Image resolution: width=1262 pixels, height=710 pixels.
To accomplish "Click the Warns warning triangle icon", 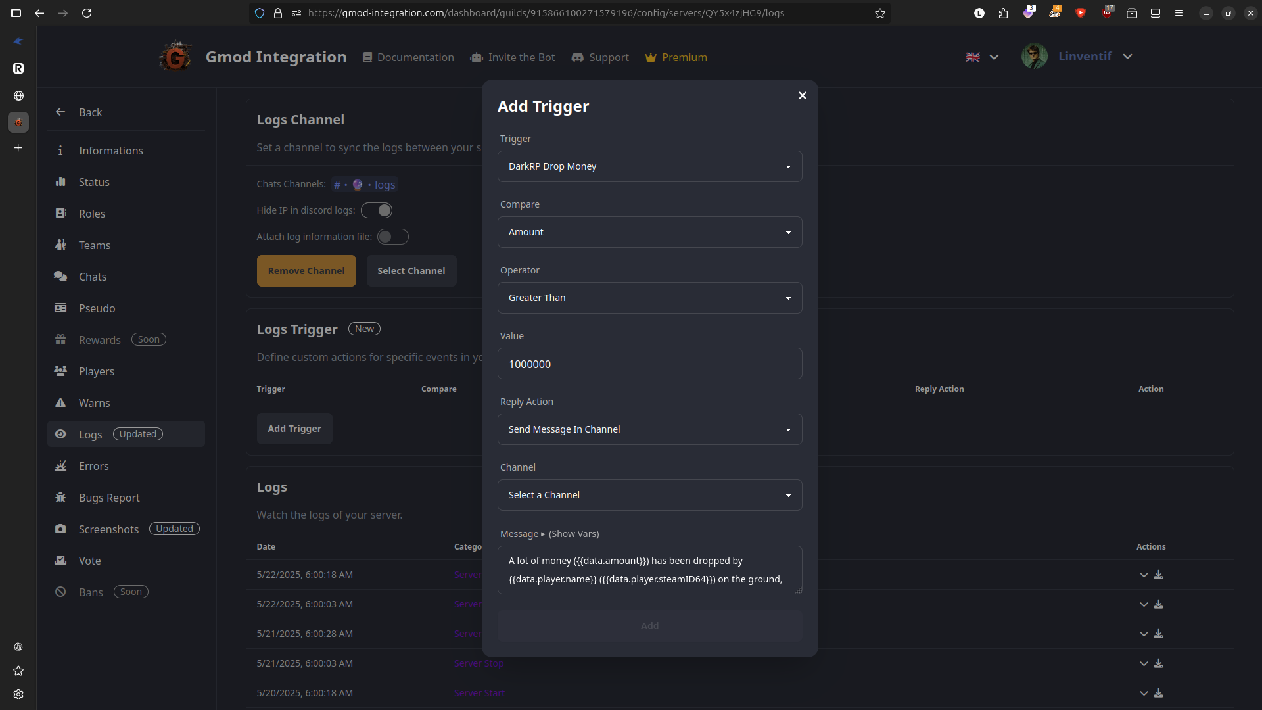I will point(60,402).
